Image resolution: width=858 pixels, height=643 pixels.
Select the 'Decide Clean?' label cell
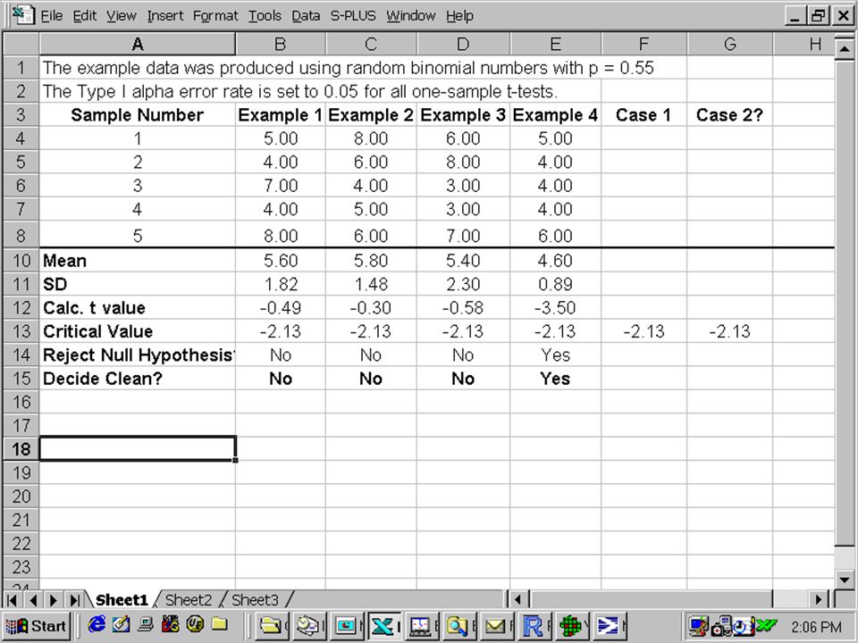tap(138, 379)
